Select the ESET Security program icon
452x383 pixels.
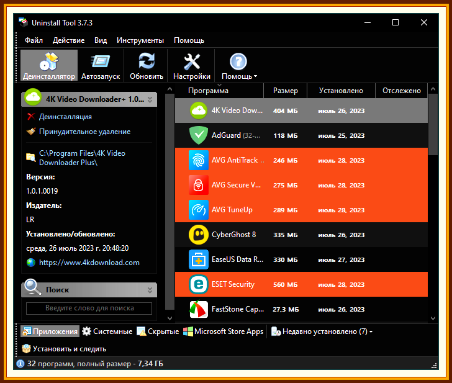[x=199, y=284]
